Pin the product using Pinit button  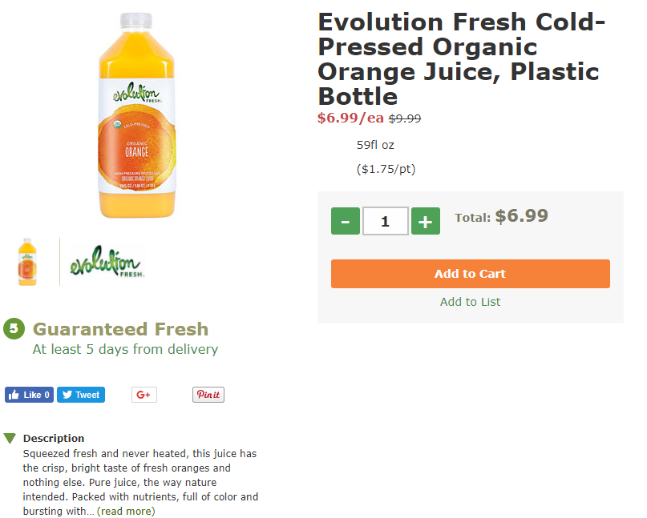point(208,395)
